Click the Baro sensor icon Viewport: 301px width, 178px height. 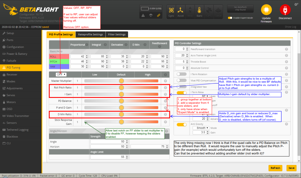click(x=199, y=10)
